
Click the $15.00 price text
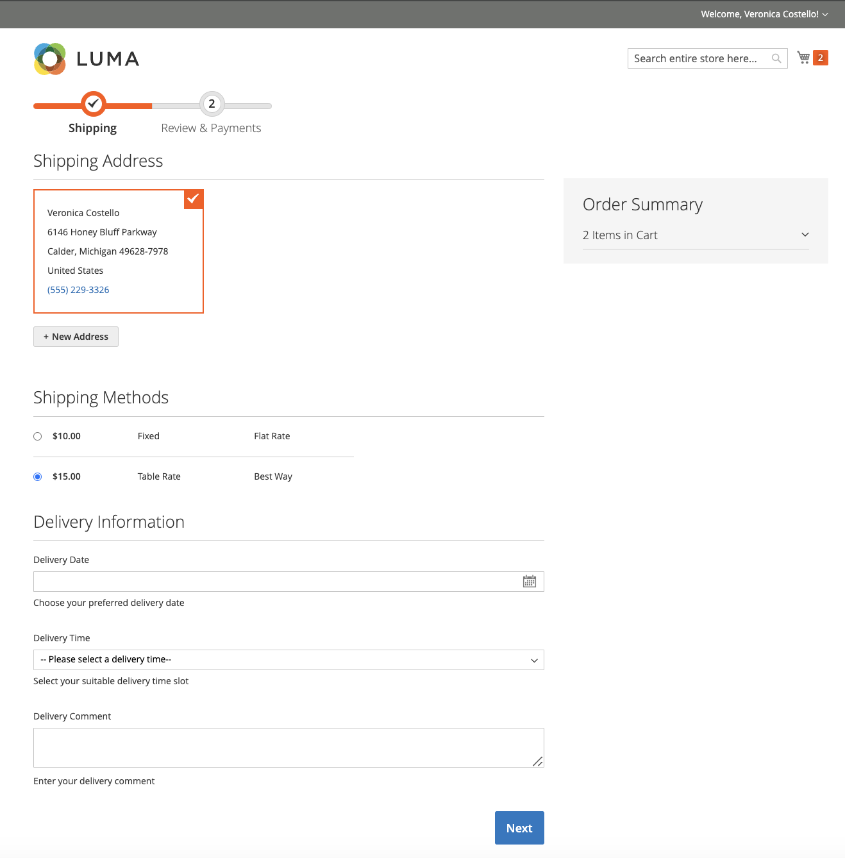coord(67,476)
